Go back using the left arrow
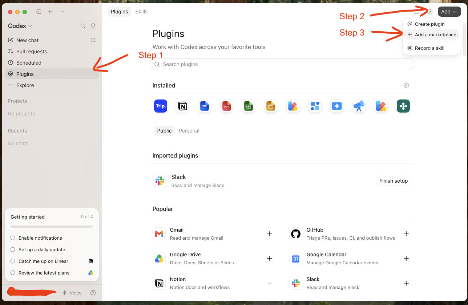This screenshot has height=305, width=468. click(51, 12)
